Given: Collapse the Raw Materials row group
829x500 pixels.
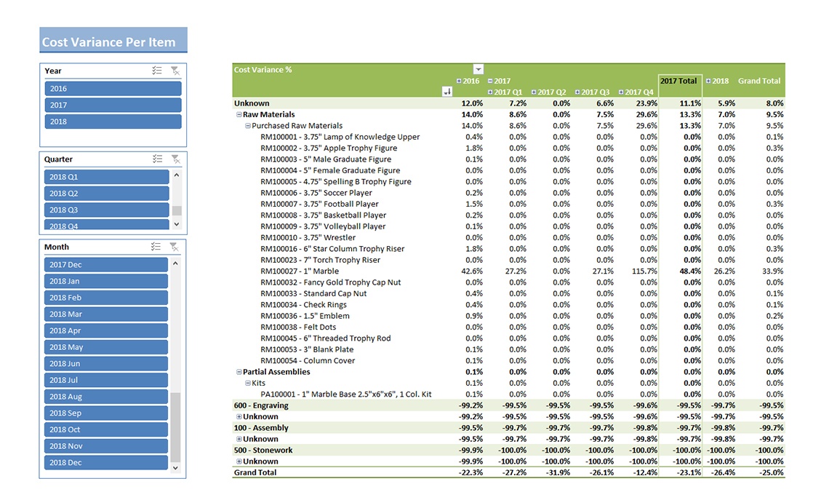Looking at the screenshot, I should (x=239, y=114).
